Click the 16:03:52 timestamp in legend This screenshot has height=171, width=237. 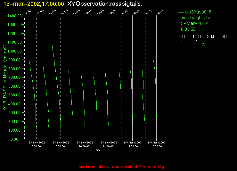coord(187,29)
